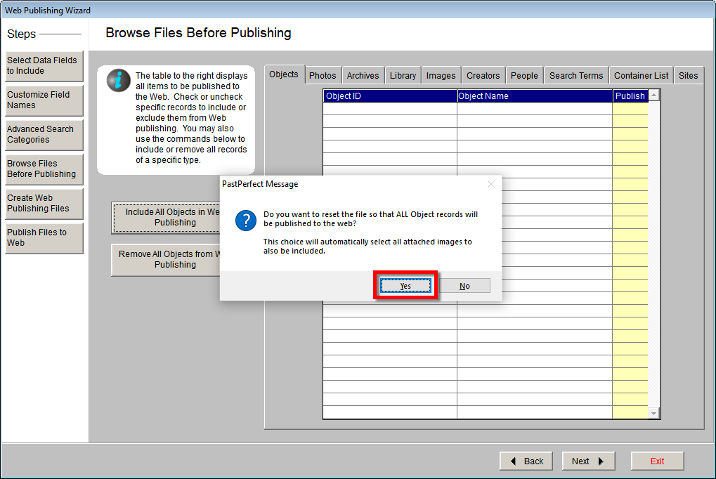Open the Create Web Publishing Files step
Screen dimensions: 716x479
[44, 203]
